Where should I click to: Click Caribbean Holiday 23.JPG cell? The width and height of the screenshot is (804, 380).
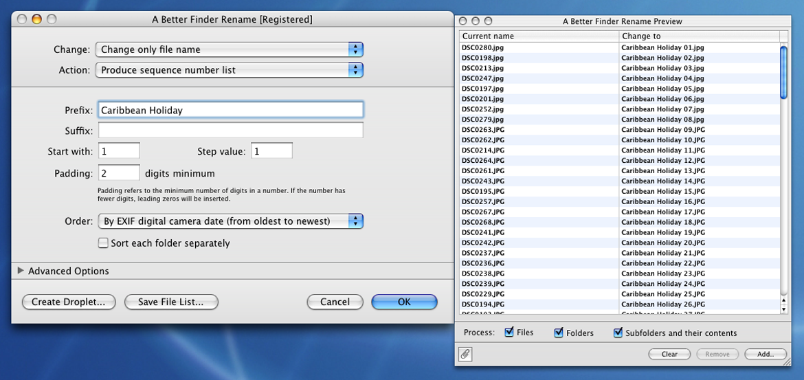700,273
